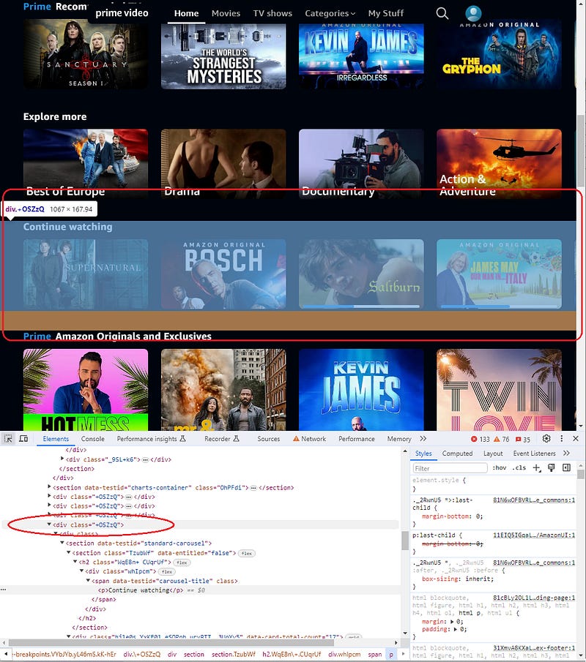
Task: Open Categories dropdown in Prime Video nav
Action: point(330,13)
